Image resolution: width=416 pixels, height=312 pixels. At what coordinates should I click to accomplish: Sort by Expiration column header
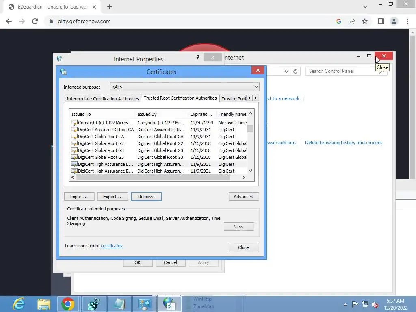click(x=202, y=114)
